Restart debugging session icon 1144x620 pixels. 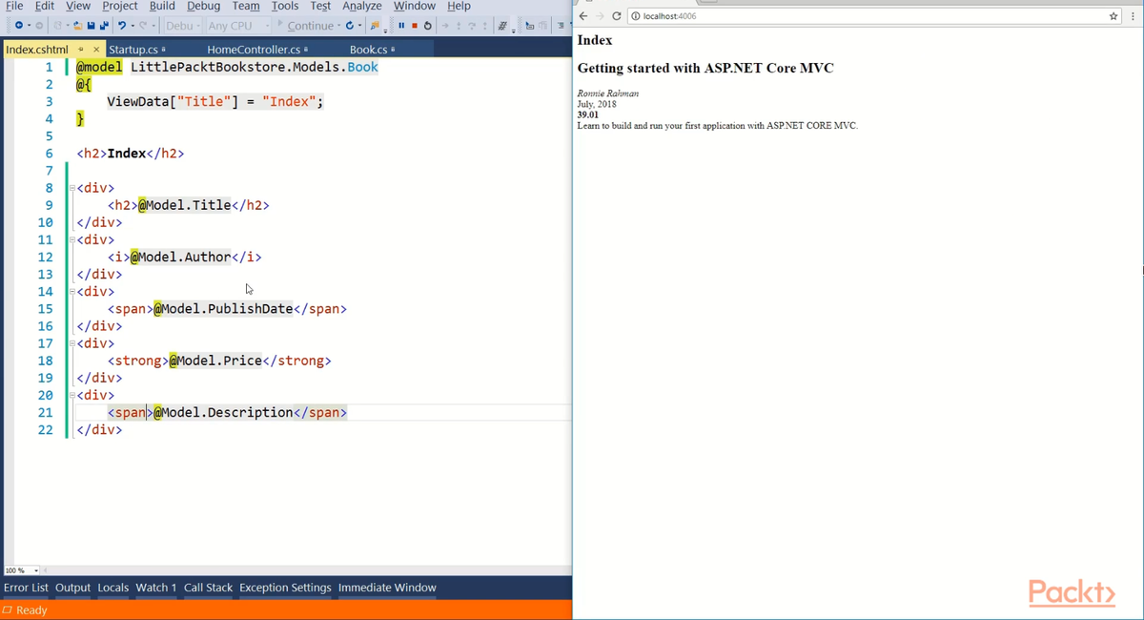[427, 26]
